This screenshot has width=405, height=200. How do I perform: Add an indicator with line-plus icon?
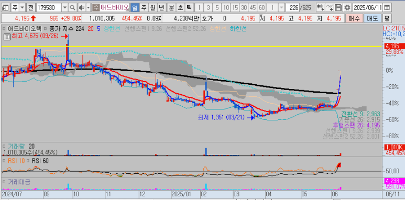(x=330, y=7)
